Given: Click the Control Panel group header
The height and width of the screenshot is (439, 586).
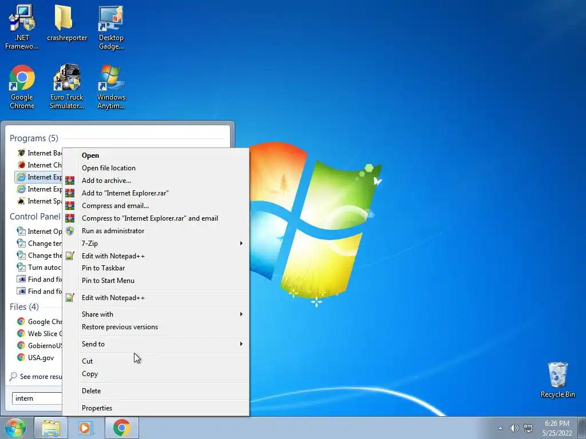Looking at the screenshot, I should [35, 217].
